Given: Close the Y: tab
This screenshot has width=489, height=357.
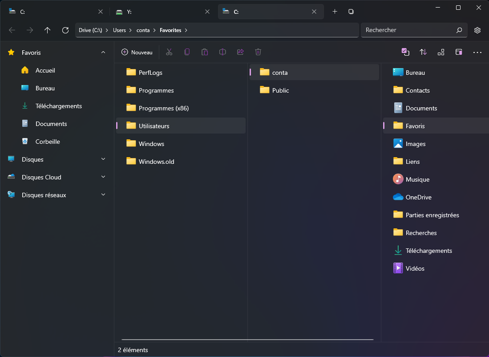Looking at the screenshot, I should pyautogui.click(x=207, y=12).
